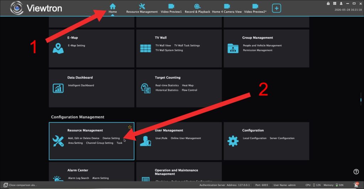Viewport: 364px width, 189px height.
Task: Switch to Record & Playback tab
Action: click(197, 8)
